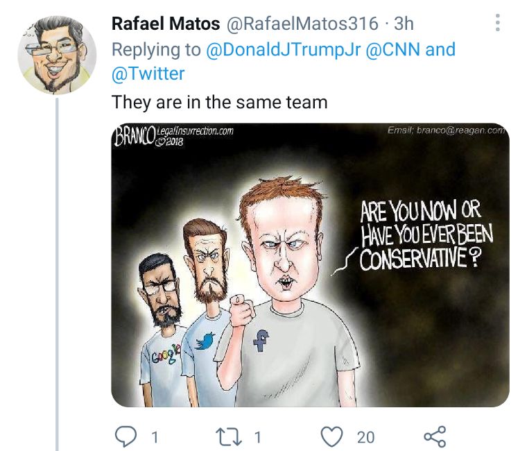Click the "They are in the same team" text
The height and width of the screenshot is (451, 527).
point(219,102)
